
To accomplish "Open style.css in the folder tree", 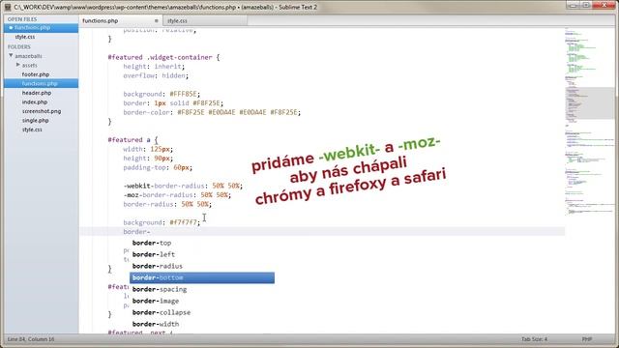I will pyautogui.click(x=32, y=130).
